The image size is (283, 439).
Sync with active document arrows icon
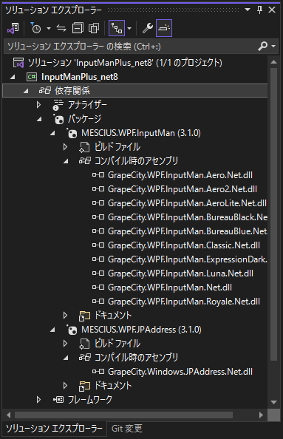(61, 28)
